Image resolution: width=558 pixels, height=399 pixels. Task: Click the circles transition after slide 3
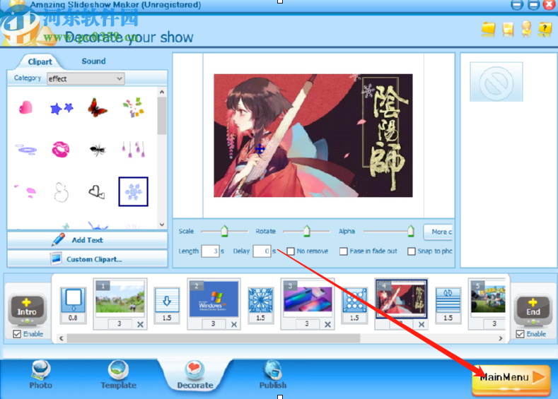point(354,300)
